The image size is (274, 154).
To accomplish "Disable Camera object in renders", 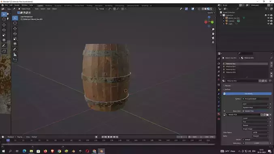I will tap(271, 21).
